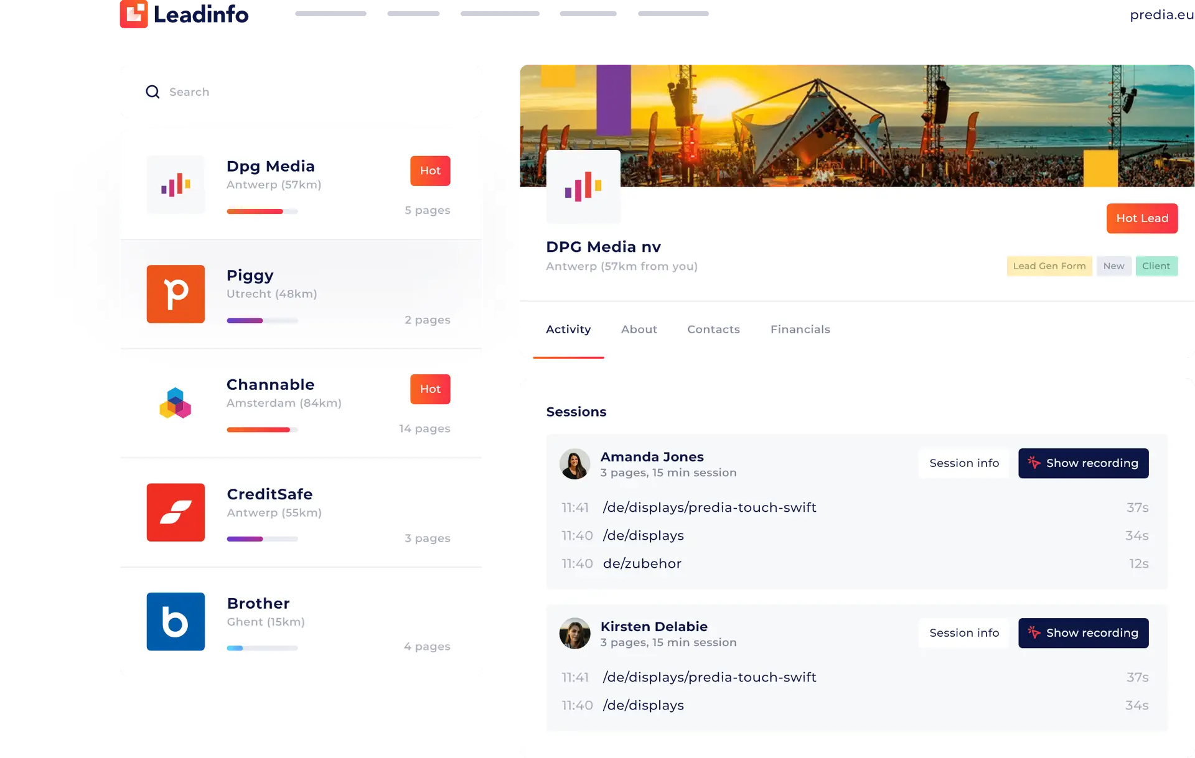Switch to the About tab
The image size is (1195, 758).
[x=639, y=330]
